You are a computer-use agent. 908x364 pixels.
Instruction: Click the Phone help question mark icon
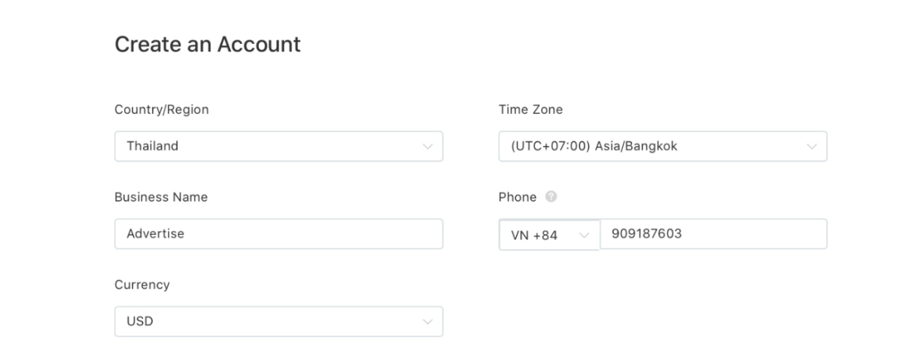(x=551, y=197)
